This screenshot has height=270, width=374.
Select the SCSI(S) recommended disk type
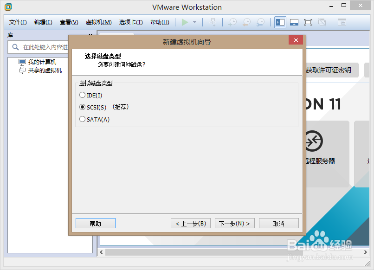click(x=104, y=107)
